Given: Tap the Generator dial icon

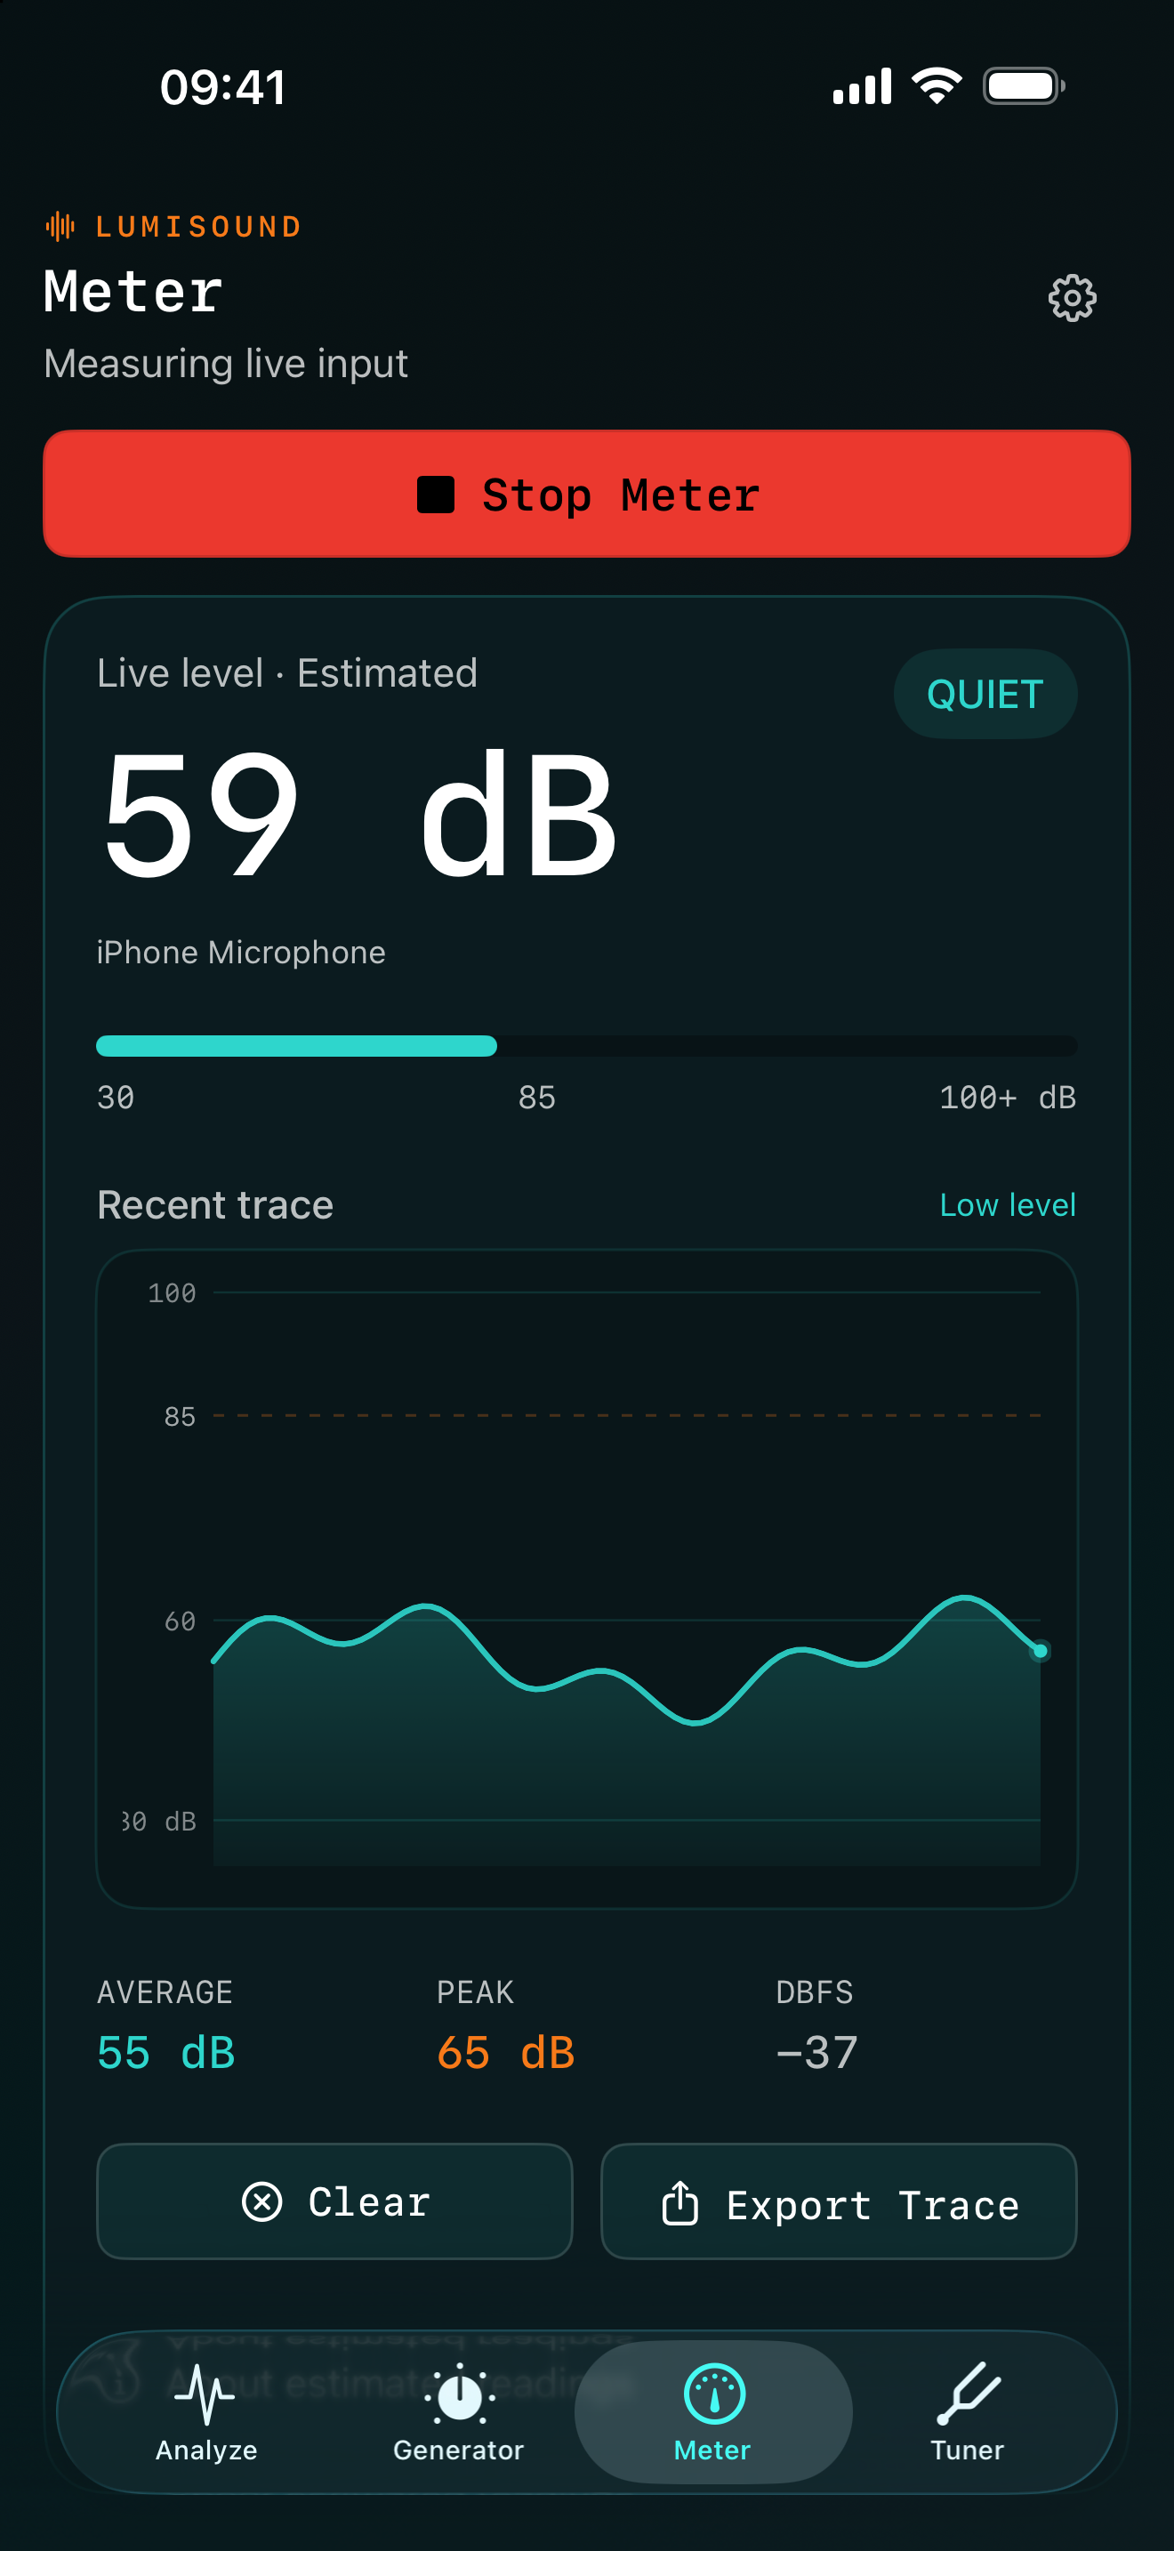Looking at the screenshot, I should point(459,2394).
